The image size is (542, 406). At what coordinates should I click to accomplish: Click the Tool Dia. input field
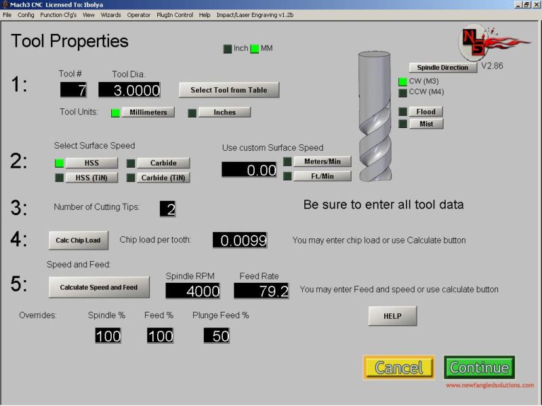click(x=129, y=90)
